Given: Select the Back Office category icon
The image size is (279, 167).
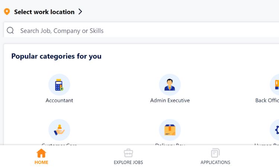Looking at the screenshot, I should [x=275, y=85].
